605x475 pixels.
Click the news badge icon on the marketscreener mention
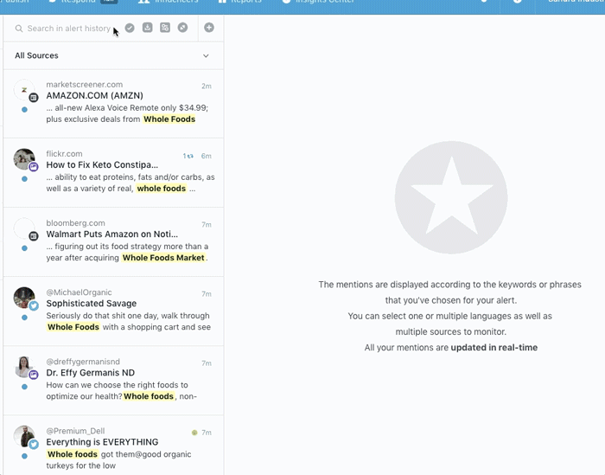[x=34, y=98]
